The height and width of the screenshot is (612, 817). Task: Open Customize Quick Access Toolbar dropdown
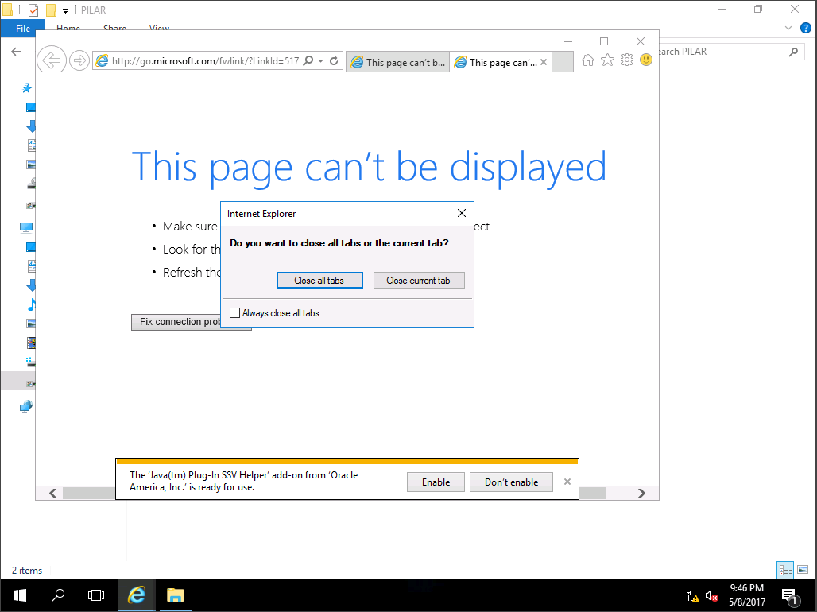(x=66, y=10)
